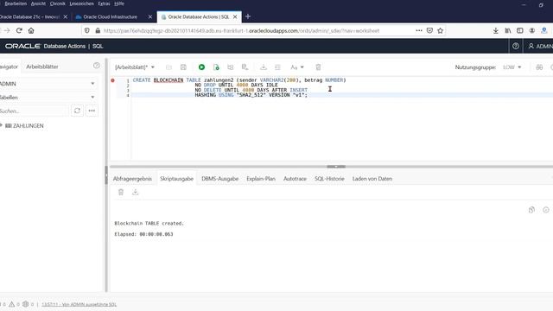Image resolution: width=553 pixels, height=311 pixels.
Task: Open the help icon in the Oracle header
Action: coord(516,46)
